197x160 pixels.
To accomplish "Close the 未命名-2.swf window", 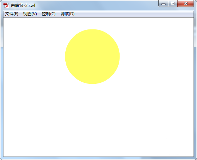I will pos(186,4).
